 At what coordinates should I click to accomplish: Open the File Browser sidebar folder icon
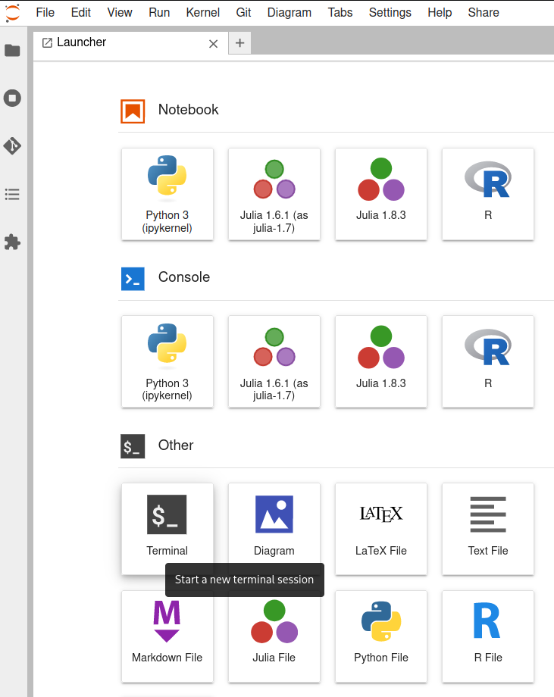click(12, 50)
